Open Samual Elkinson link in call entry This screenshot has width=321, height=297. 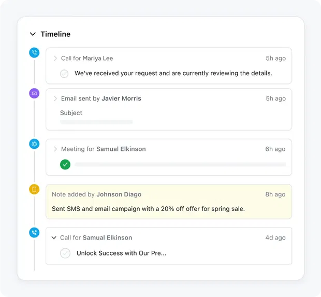[107, 238]
